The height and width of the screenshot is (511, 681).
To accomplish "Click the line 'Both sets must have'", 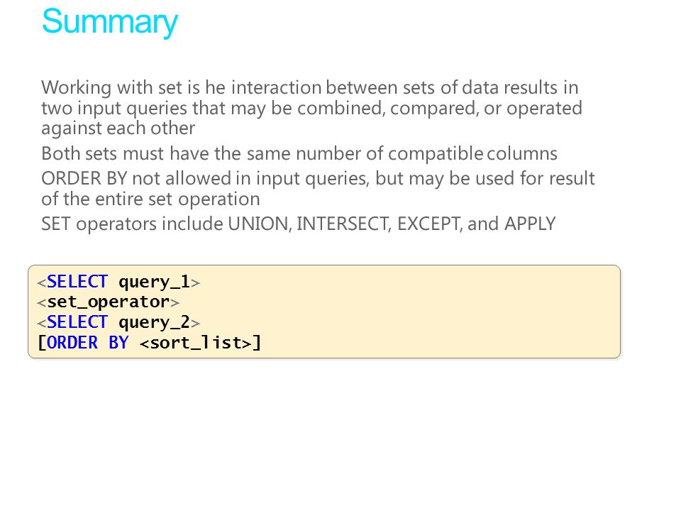I will 299,153.
